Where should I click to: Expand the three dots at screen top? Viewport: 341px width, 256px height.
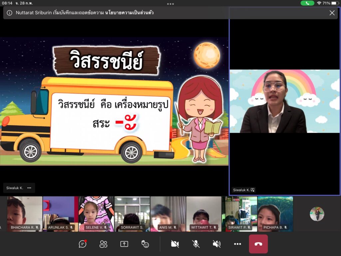[x=170, y=4]
